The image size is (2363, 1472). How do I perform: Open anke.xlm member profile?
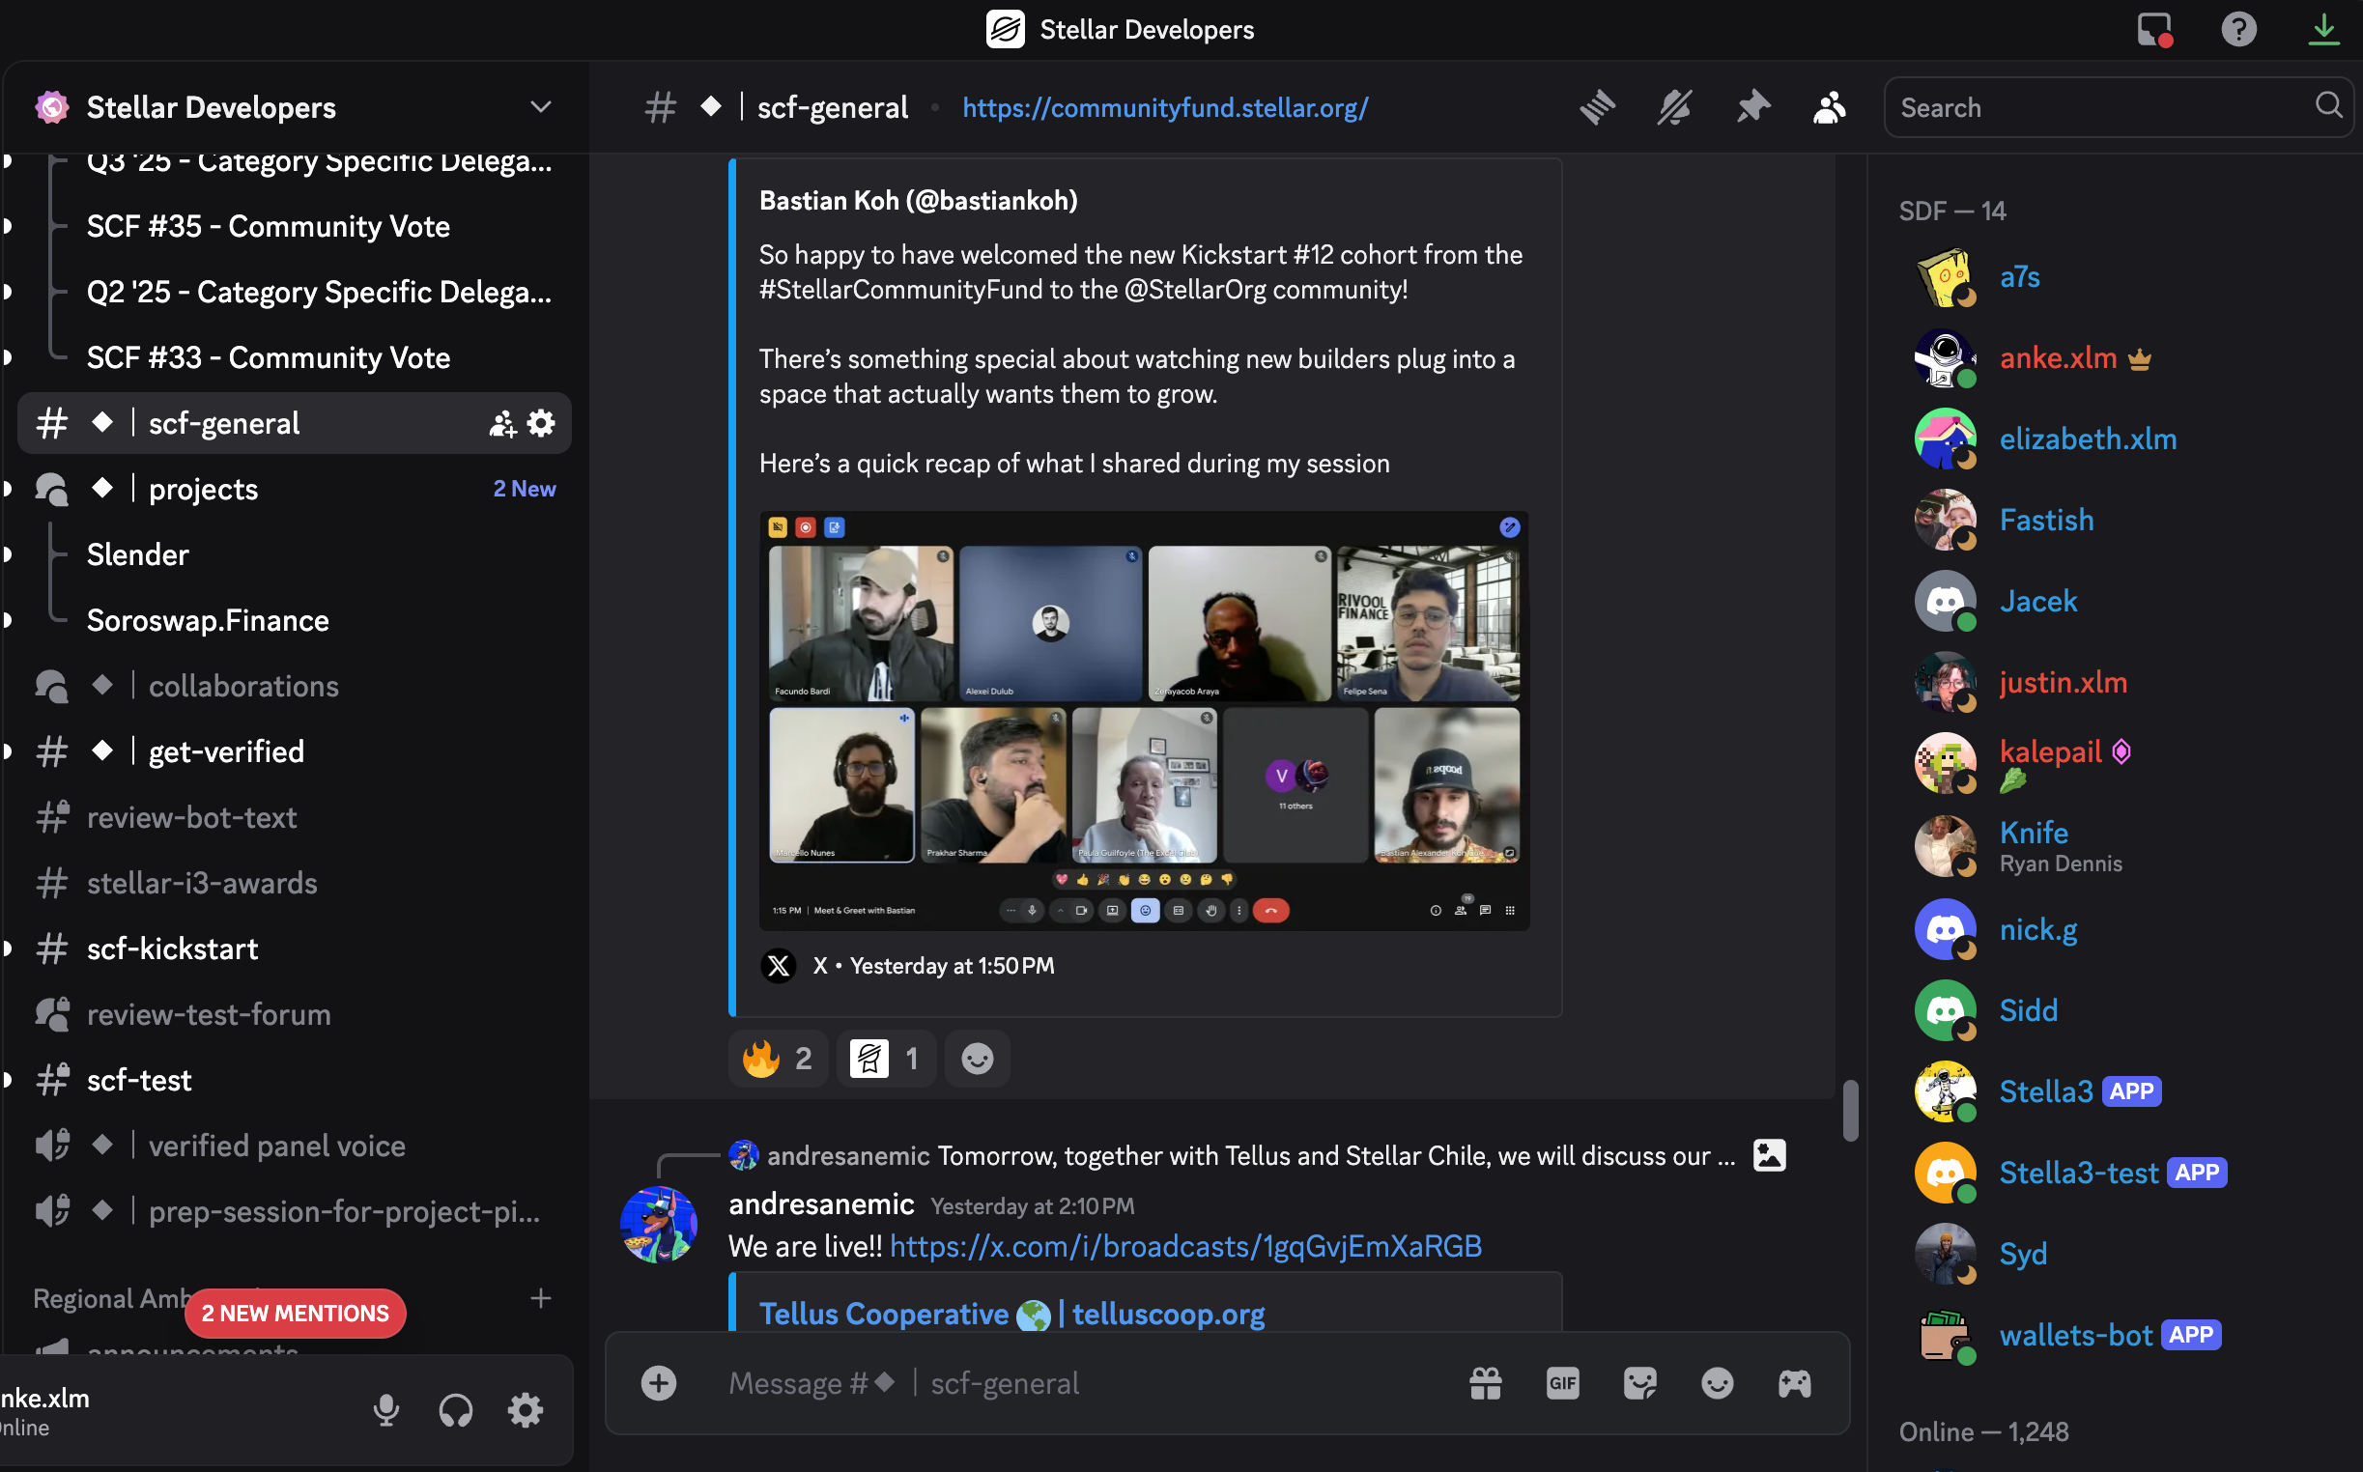2113,357
